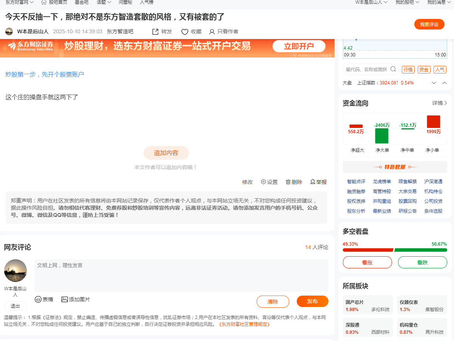Click the home icon next to 股吧首页
Image resolution: width=454 pixels, height=341 pixels.
[44, 2]
